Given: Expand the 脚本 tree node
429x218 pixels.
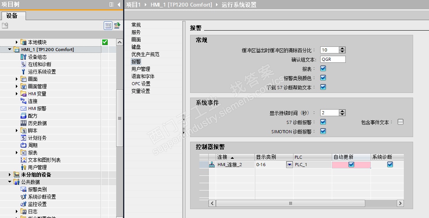Looking at the screenshot, I should coord(17,130).
